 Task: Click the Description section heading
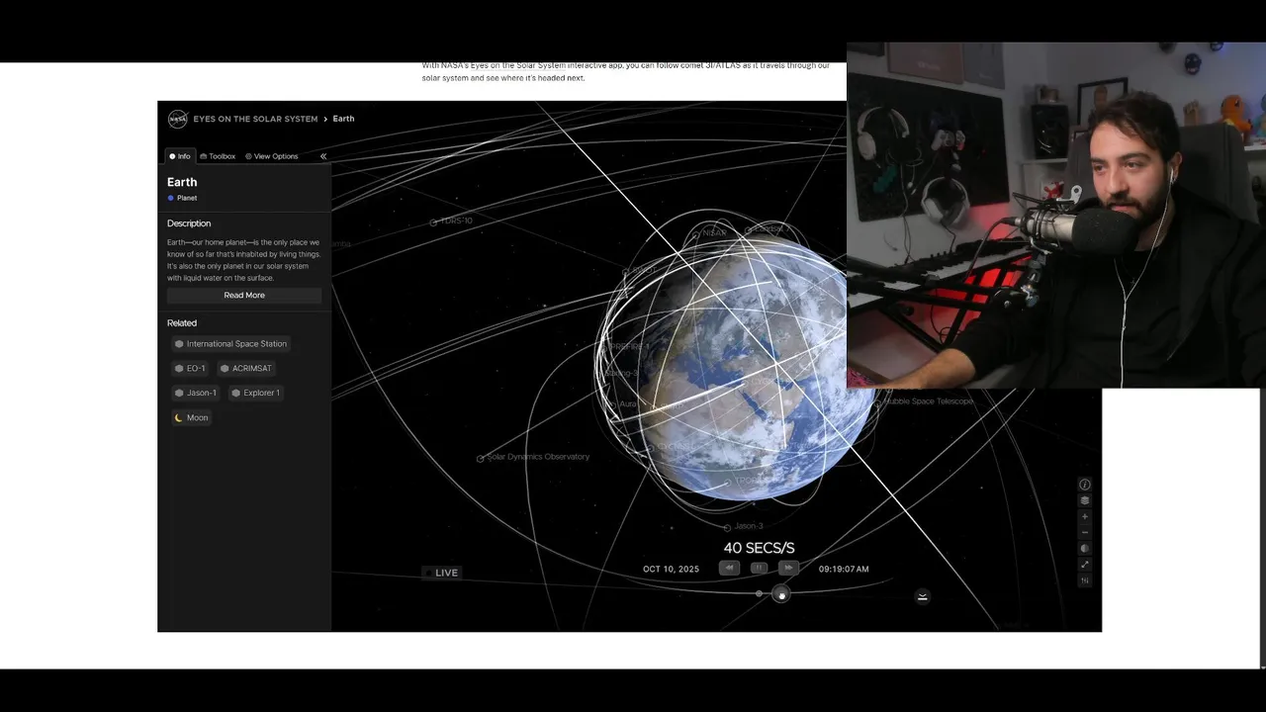(x=189, y=223)
